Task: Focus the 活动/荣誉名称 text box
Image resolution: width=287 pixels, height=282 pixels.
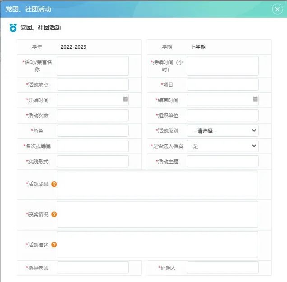Action: (x=93, y=66)
